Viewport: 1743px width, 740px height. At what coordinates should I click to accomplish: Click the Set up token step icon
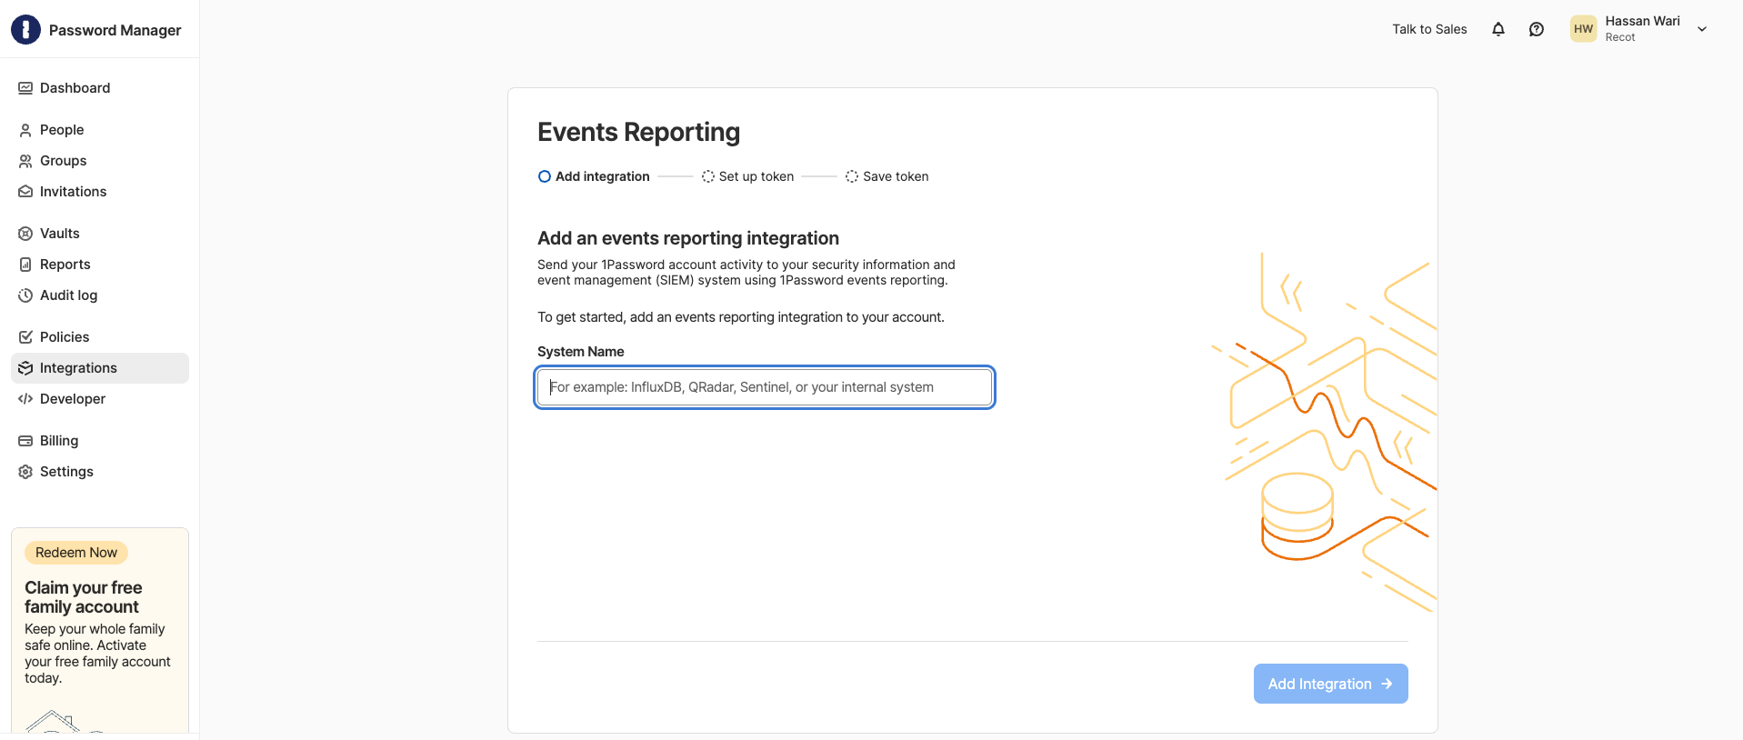[708, 176]
